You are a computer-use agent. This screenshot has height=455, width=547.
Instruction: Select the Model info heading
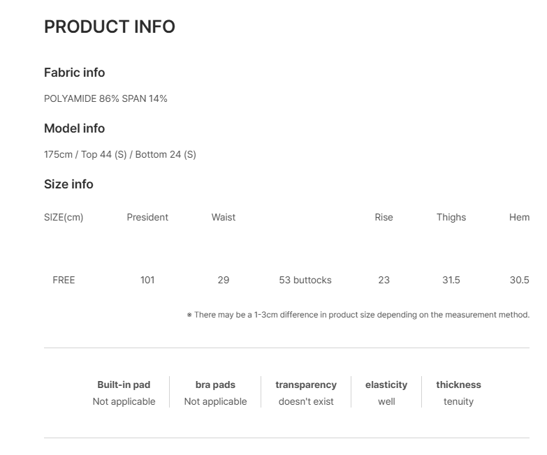point(74,128)
